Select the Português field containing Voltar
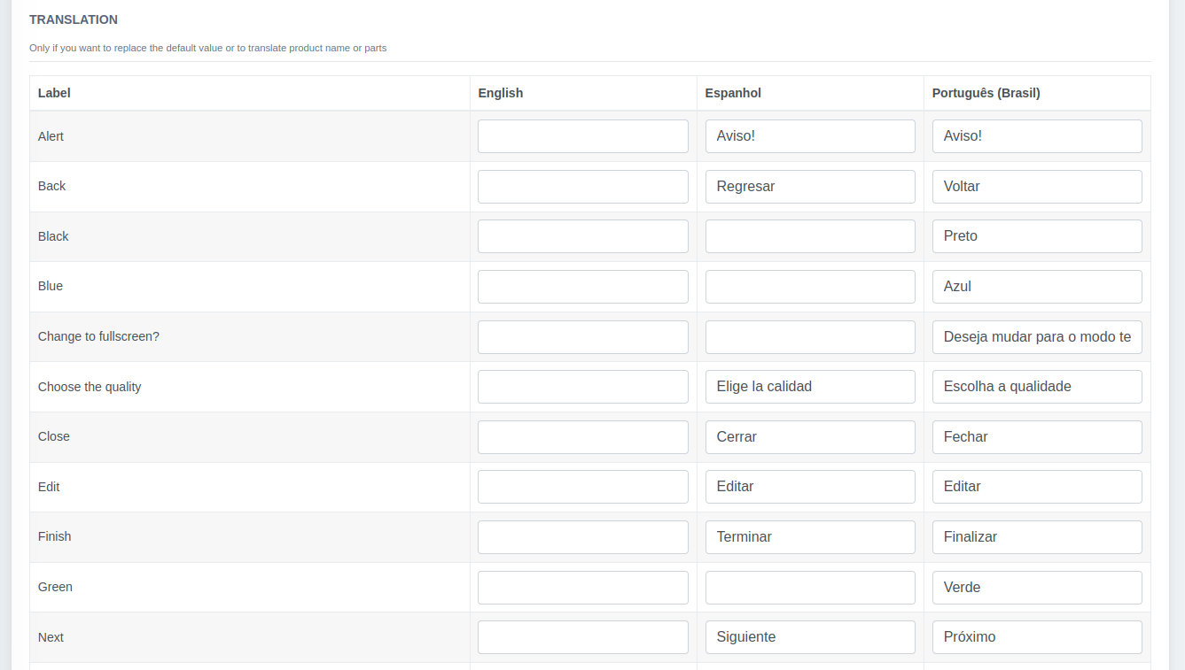1185x670 pixels. (1037, 187)
